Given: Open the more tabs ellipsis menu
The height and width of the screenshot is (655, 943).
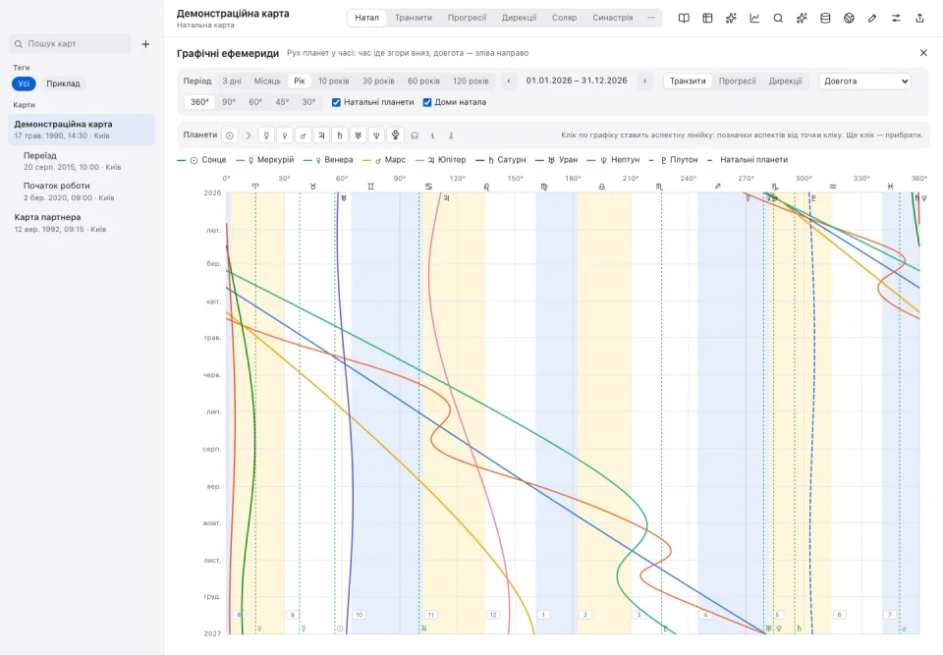Looking at the screenshot, I should click(651, 18).
